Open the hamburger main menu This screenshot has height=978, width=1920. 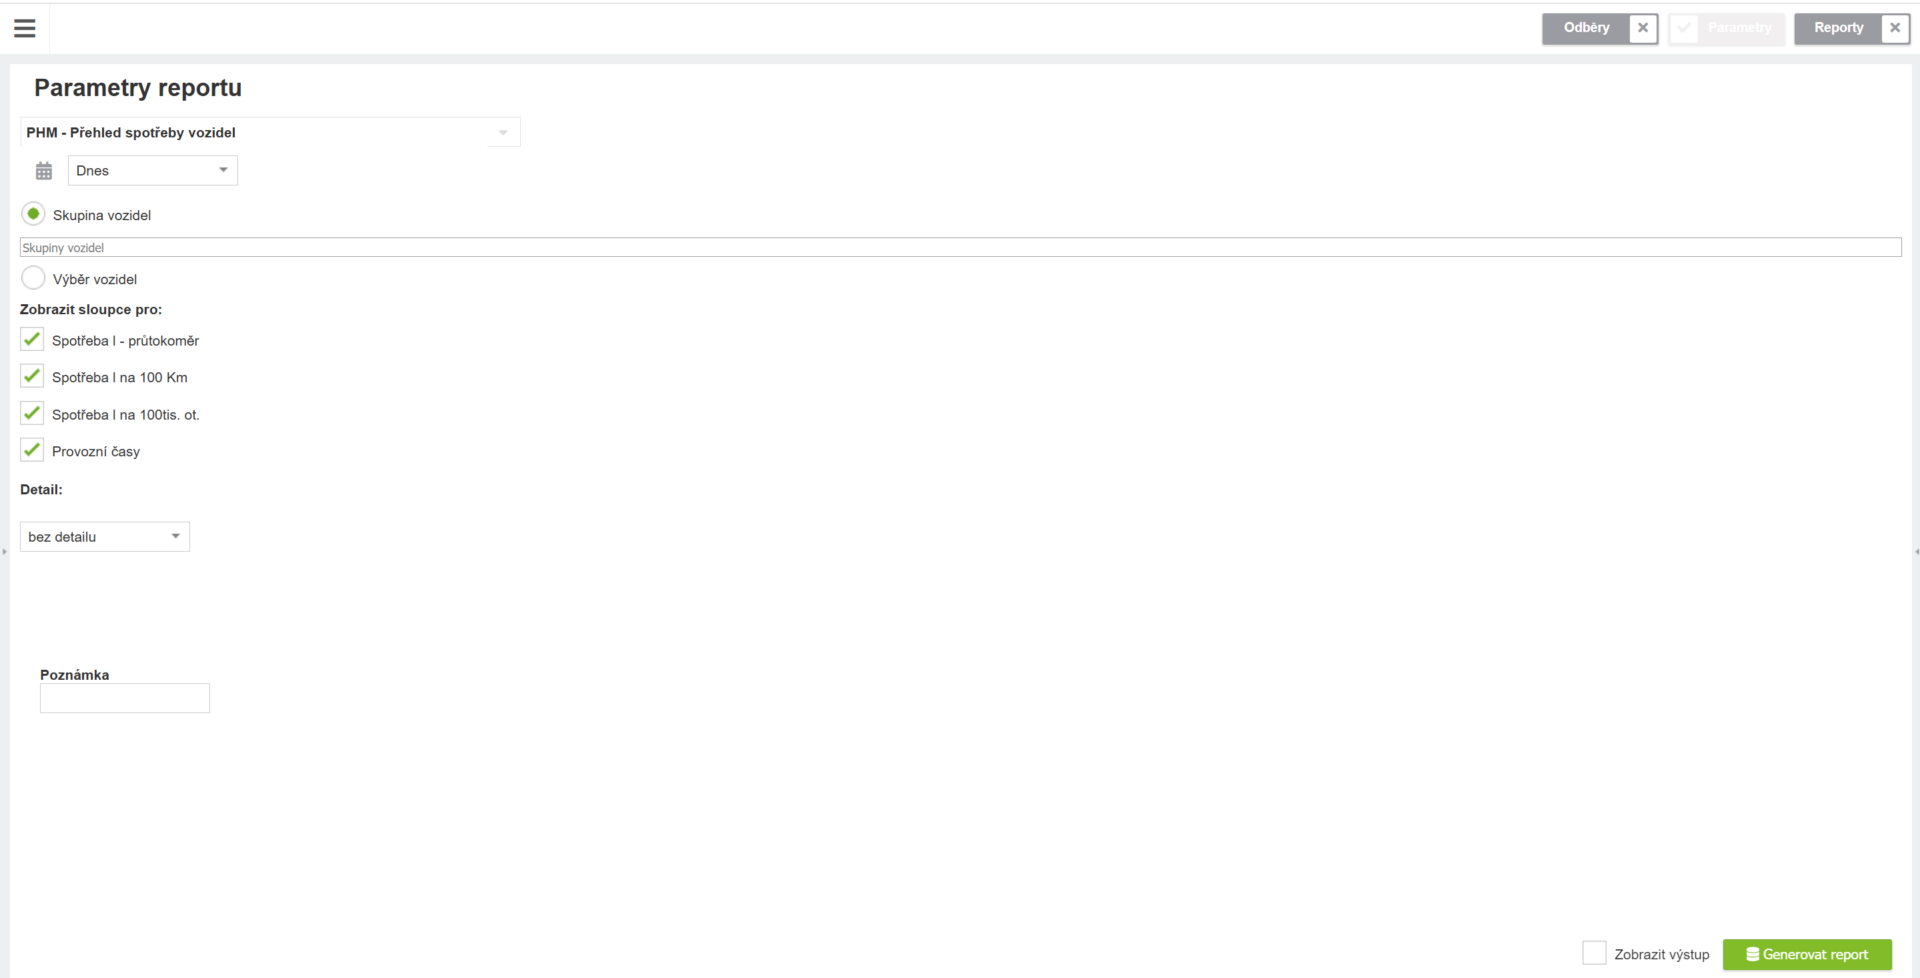tap(25, 28)
